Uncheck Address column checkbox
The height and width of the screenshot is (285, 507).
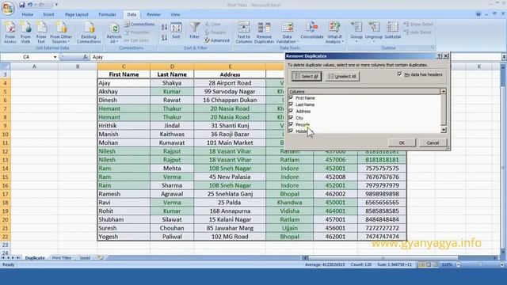point(291,111)
